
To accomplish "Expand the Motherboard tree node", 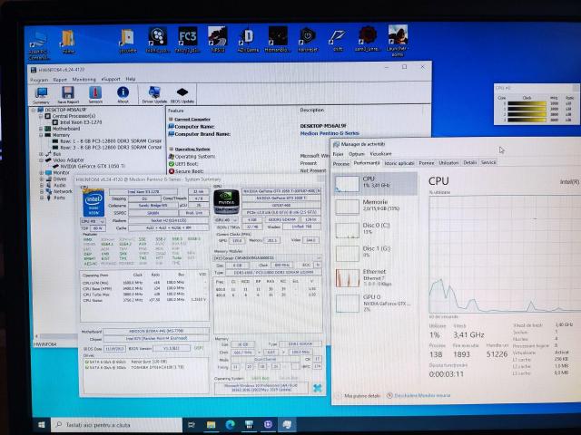I will coord(41,129).
